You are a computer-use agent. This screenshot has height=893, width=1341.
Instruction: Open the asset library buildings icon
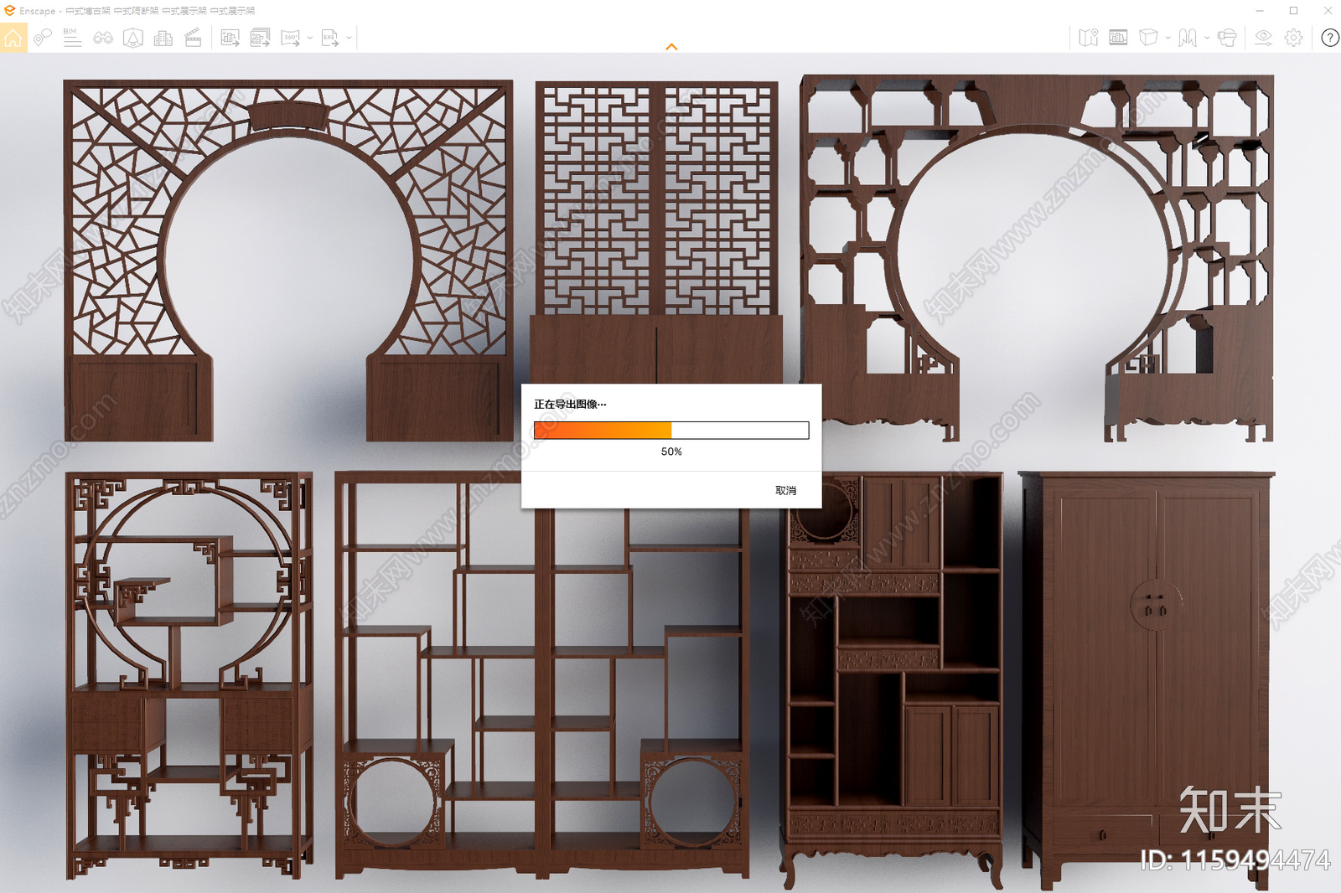[x=163, y=38]
